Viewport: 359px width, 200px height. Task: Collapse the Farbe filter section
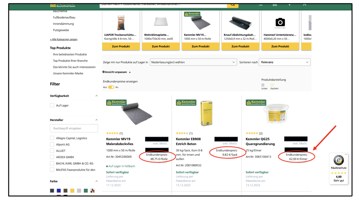pyautogui.click(x=96, y=181)
